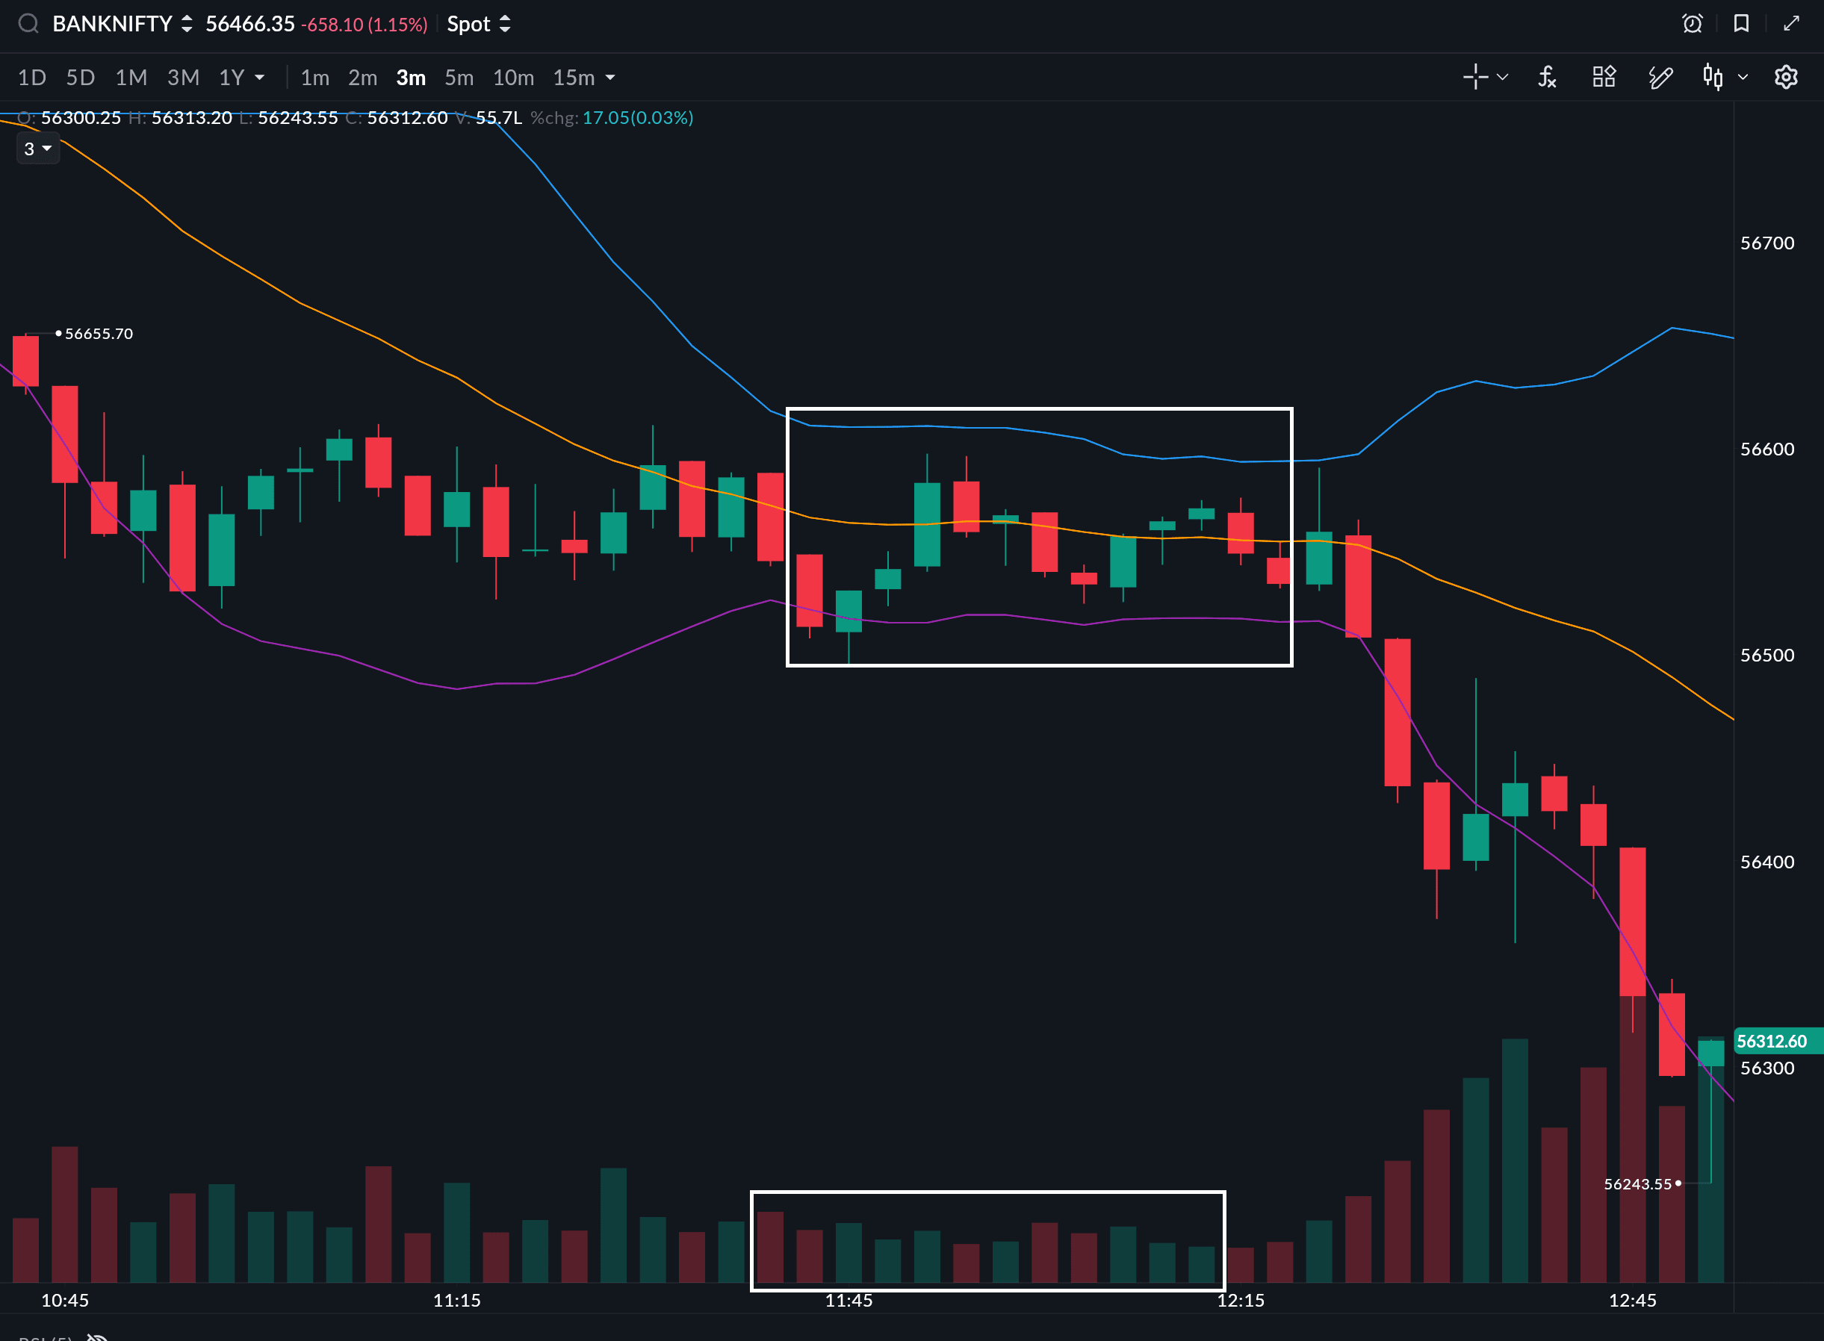The width and height of the screenshot is (1824, 1341).
Task: Open the fx indicators menu
Action: [1547, 77]
